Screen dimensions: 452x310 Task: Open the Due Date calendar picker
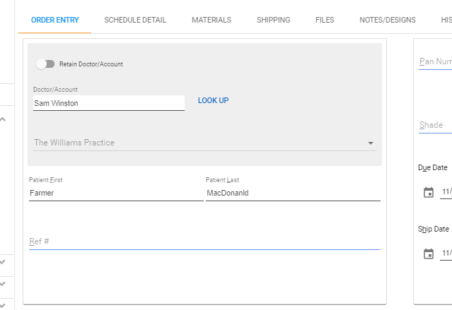point(428,192)
